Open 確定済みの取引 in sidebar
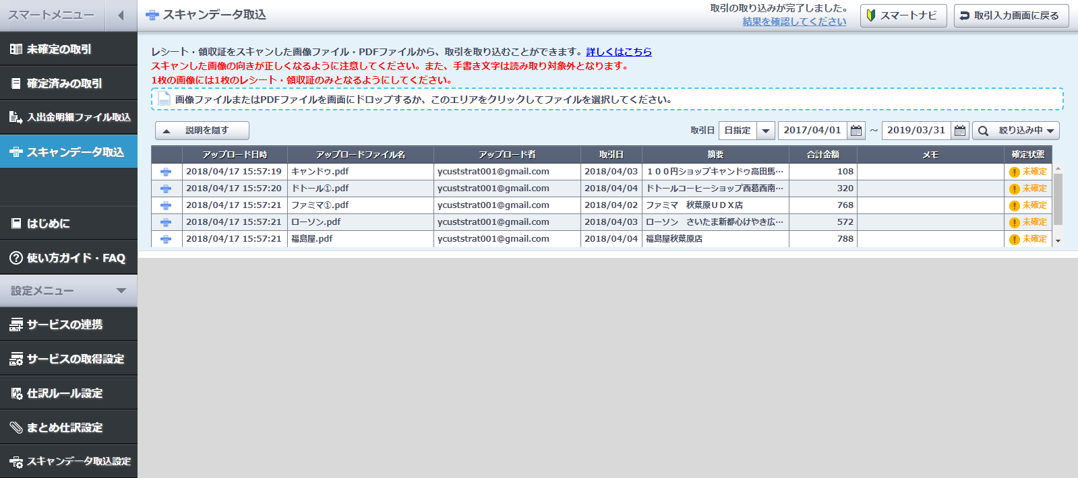The width and height of the screenshot is (1078, 478). pos(69,83)
